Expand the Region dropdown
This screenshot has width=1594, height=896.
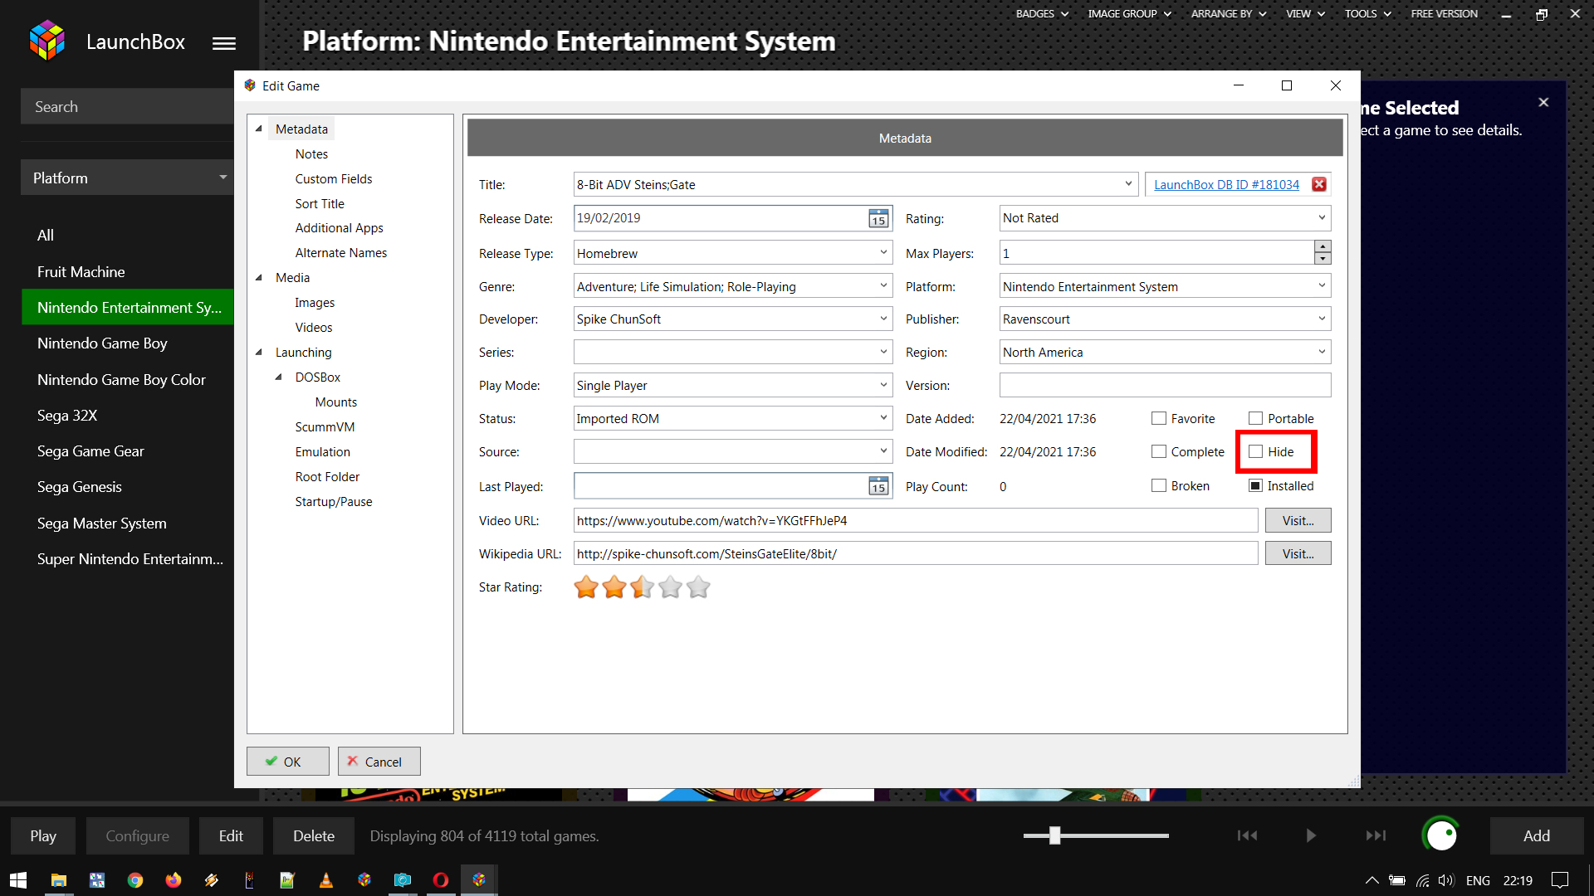click(x=1322, y=352)
